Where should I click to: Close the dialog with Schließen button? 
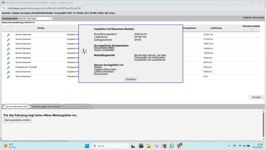click(x=131, y=80)
